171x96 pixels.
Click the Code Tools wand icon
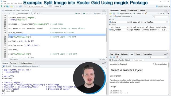point(35,14)
